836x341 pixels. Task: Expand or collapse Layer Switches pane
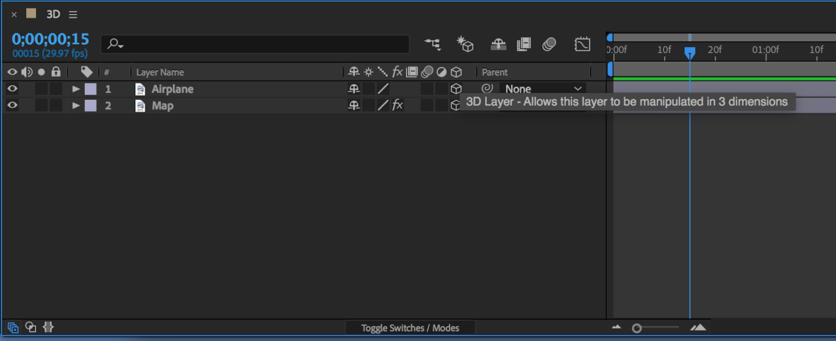[13, 327]
